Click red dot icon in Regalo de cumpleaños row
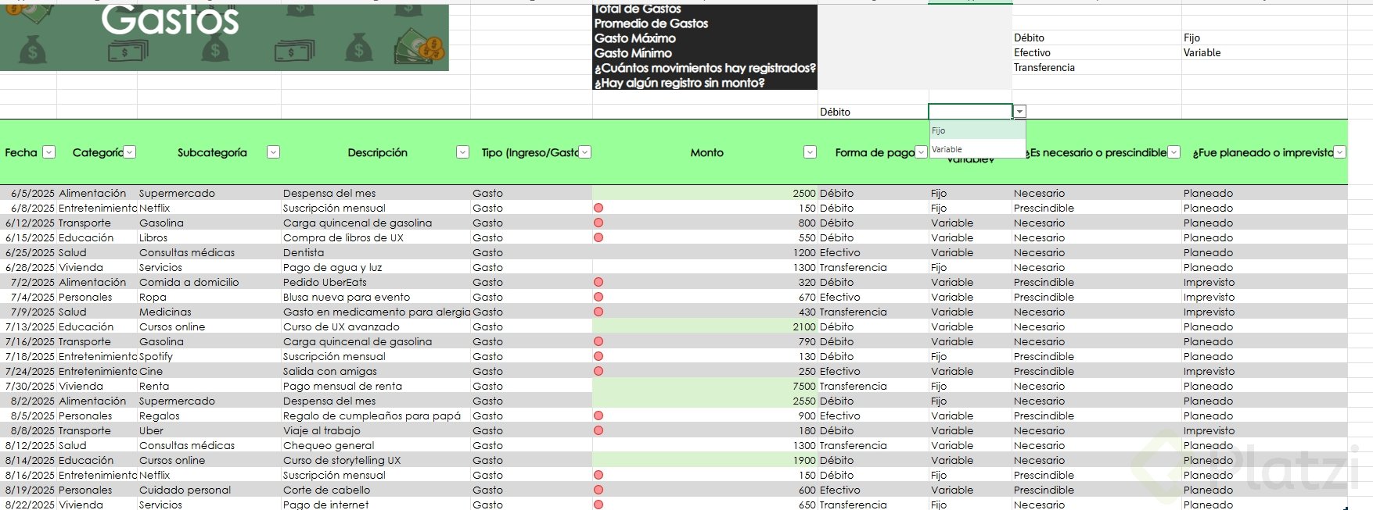The image size is (1373, 510). coord(598,415)
